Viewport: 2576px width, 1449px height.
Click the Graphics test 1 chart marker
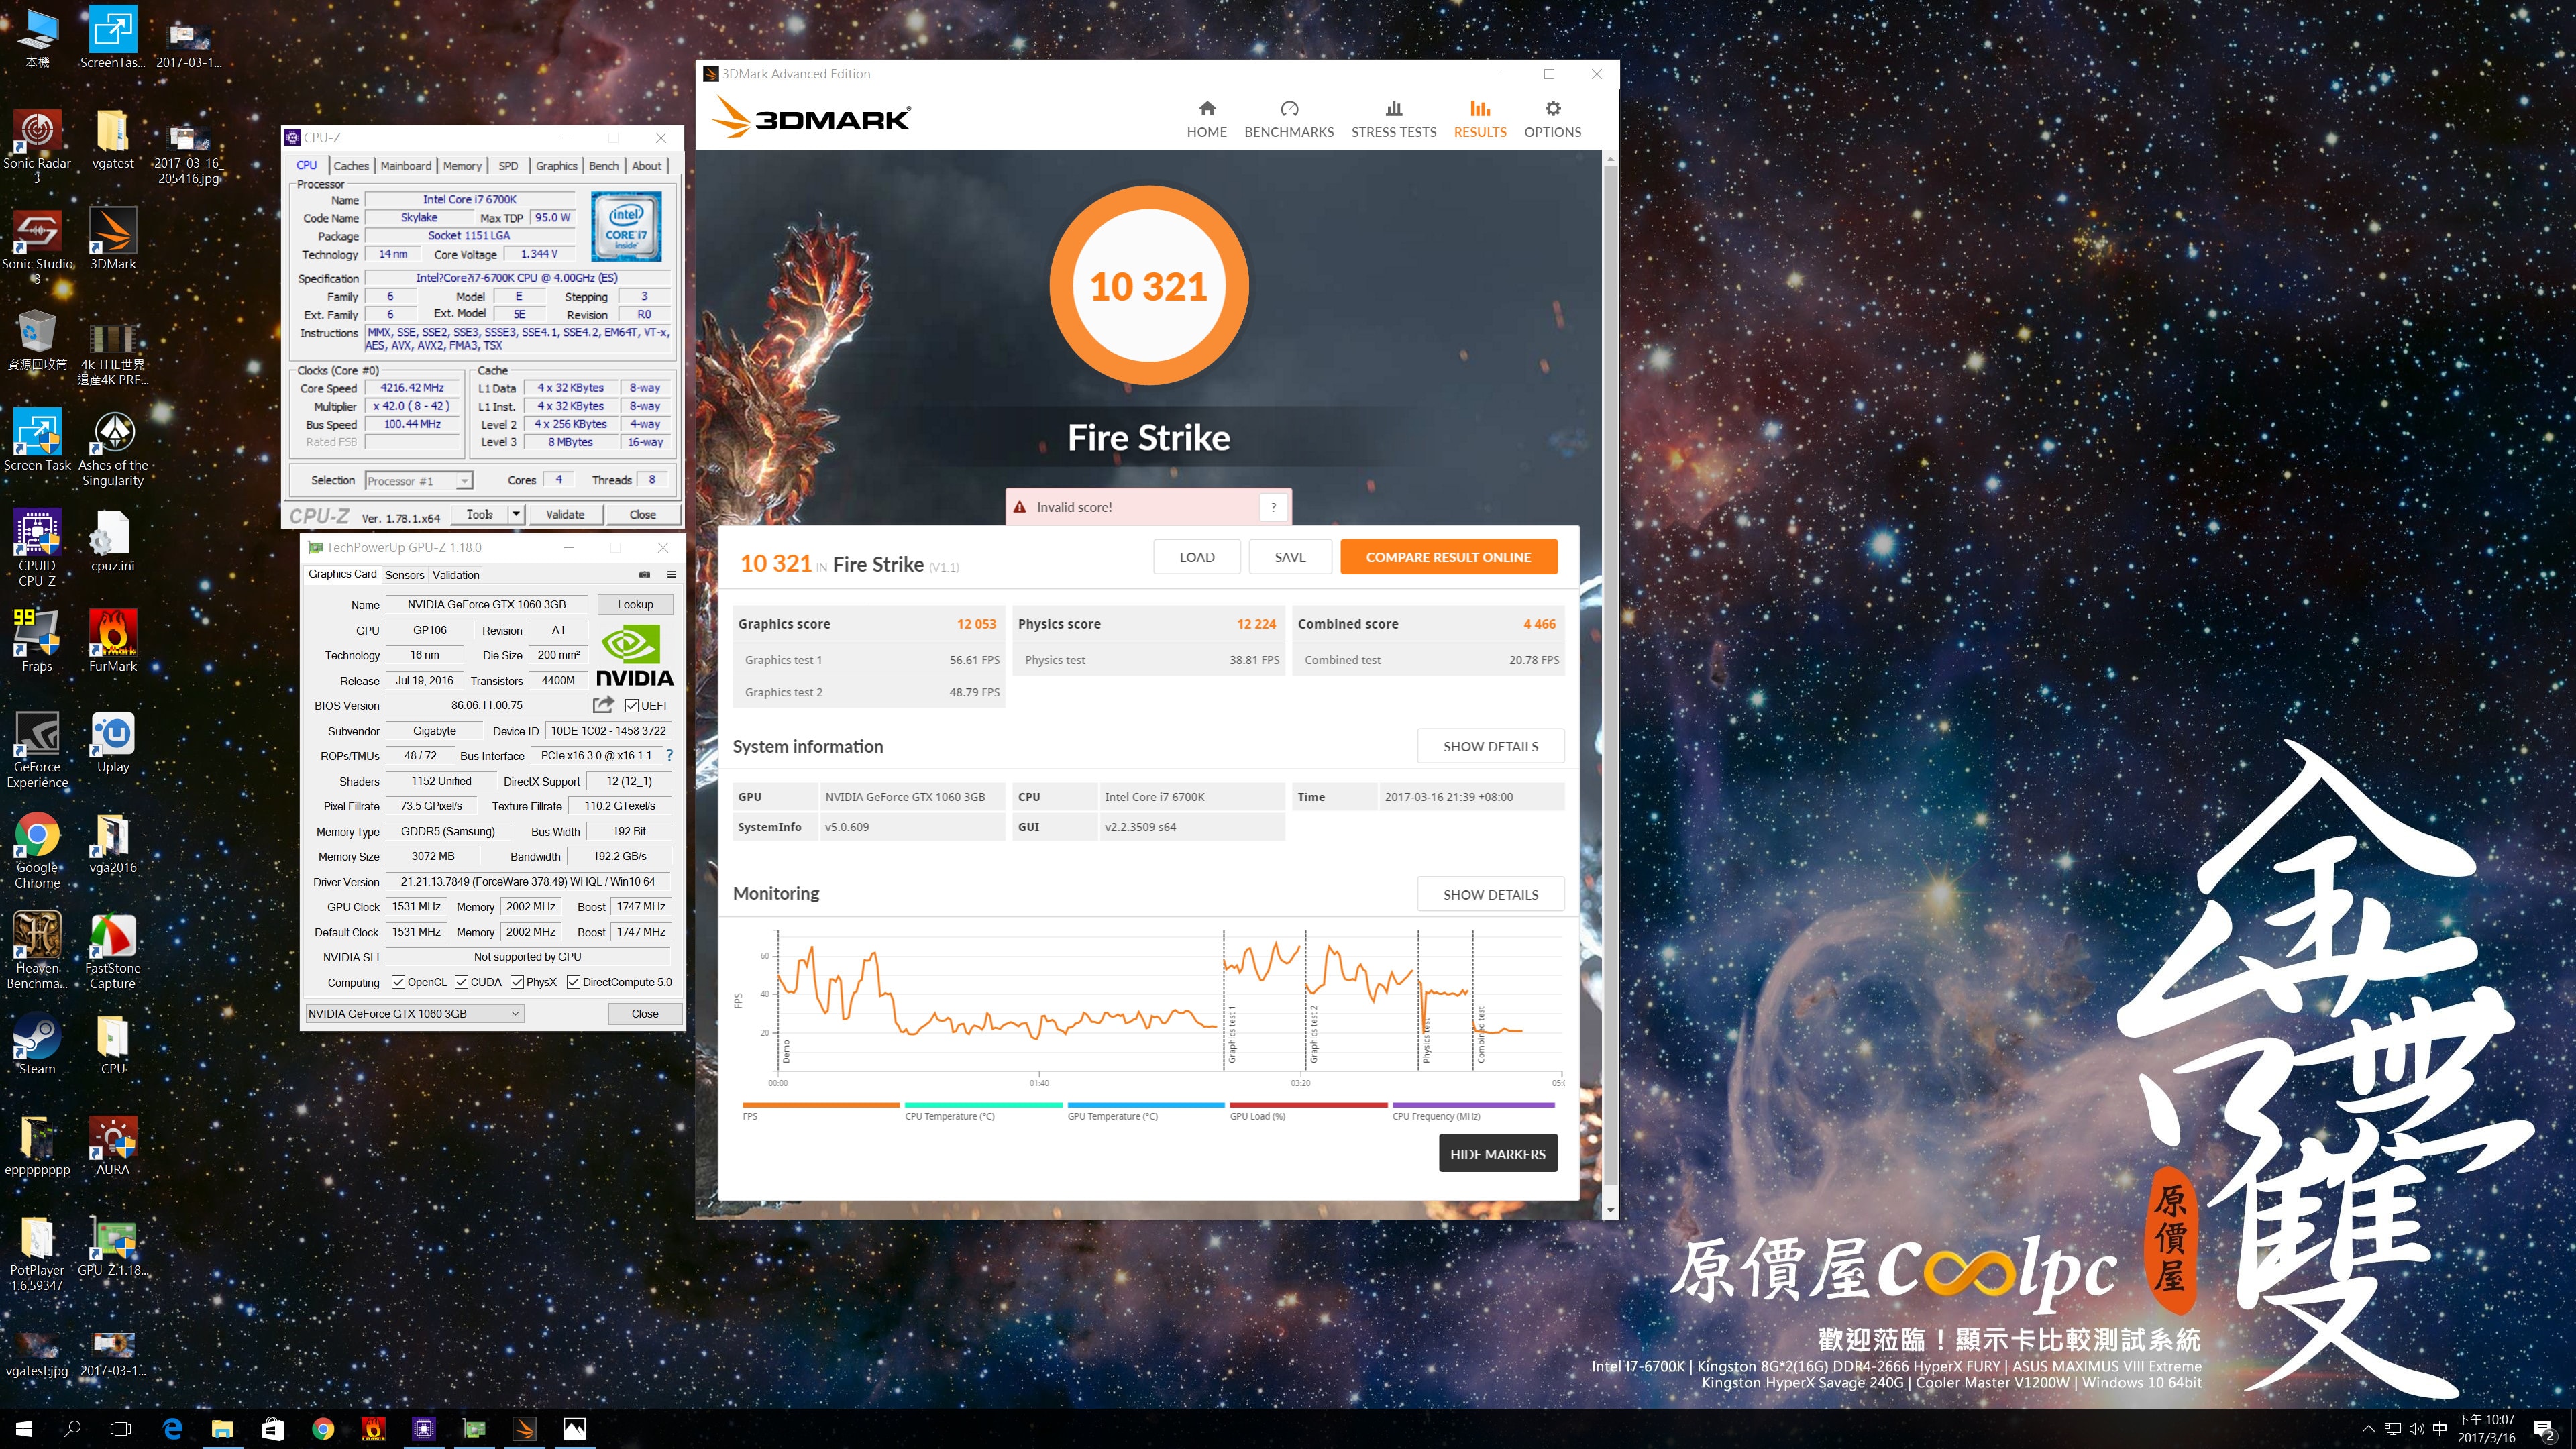1232,1035
